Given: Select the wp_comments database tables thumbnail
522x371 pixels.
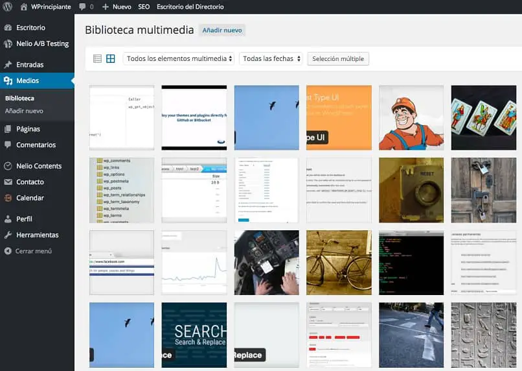Looking at the screenshot, I should pyautogui.click(x=122, y=190).
